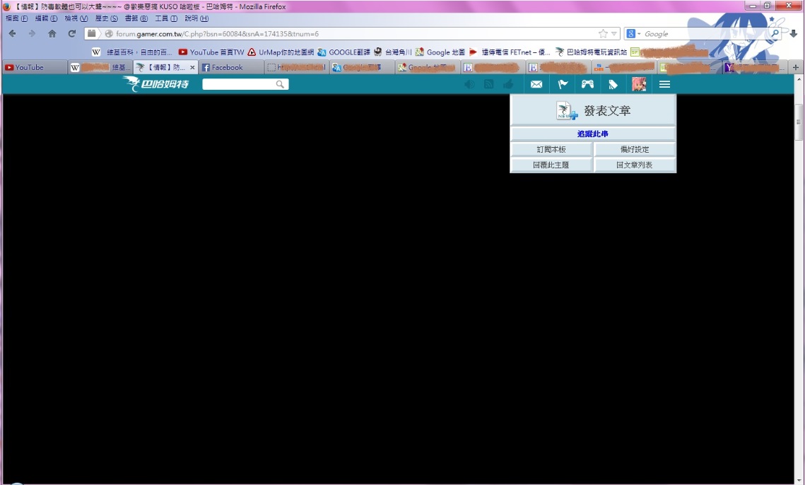The image size is (805, 485).
Task: Reload the page with the refresh icon
Action: (72, 33)
